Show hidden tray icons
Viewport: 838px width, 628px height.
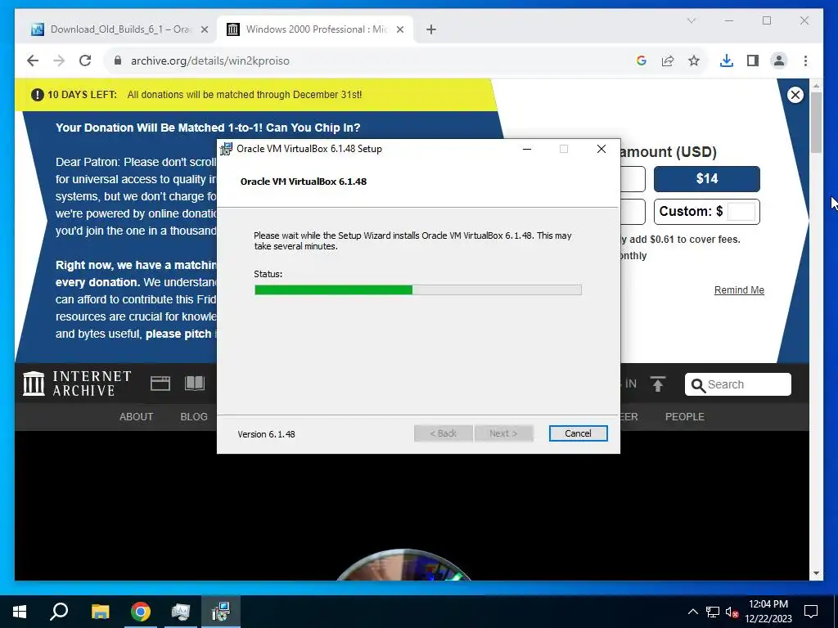pos(692,612)
